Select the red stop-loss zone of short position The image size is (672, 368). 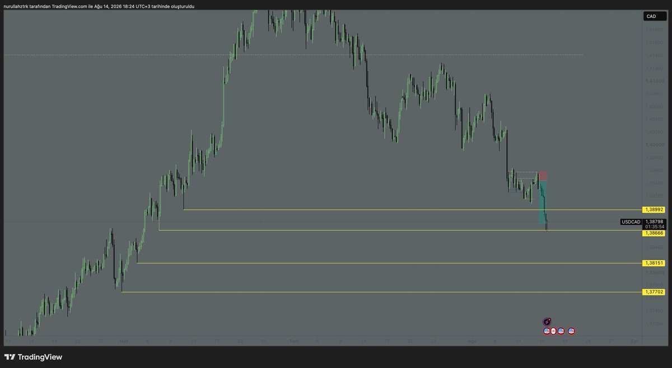(543, 176)
